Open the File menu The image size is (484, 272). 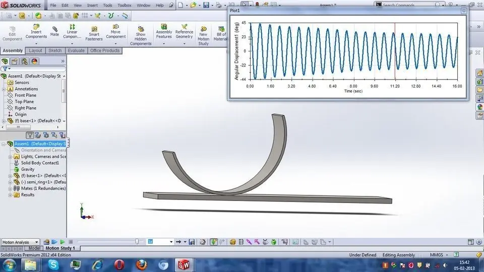click(53, 5)
